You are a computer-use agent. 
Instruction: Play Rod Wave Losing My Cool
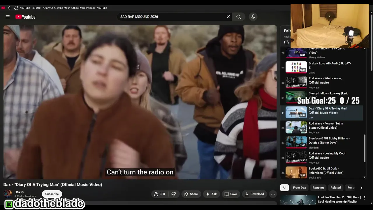296,157
